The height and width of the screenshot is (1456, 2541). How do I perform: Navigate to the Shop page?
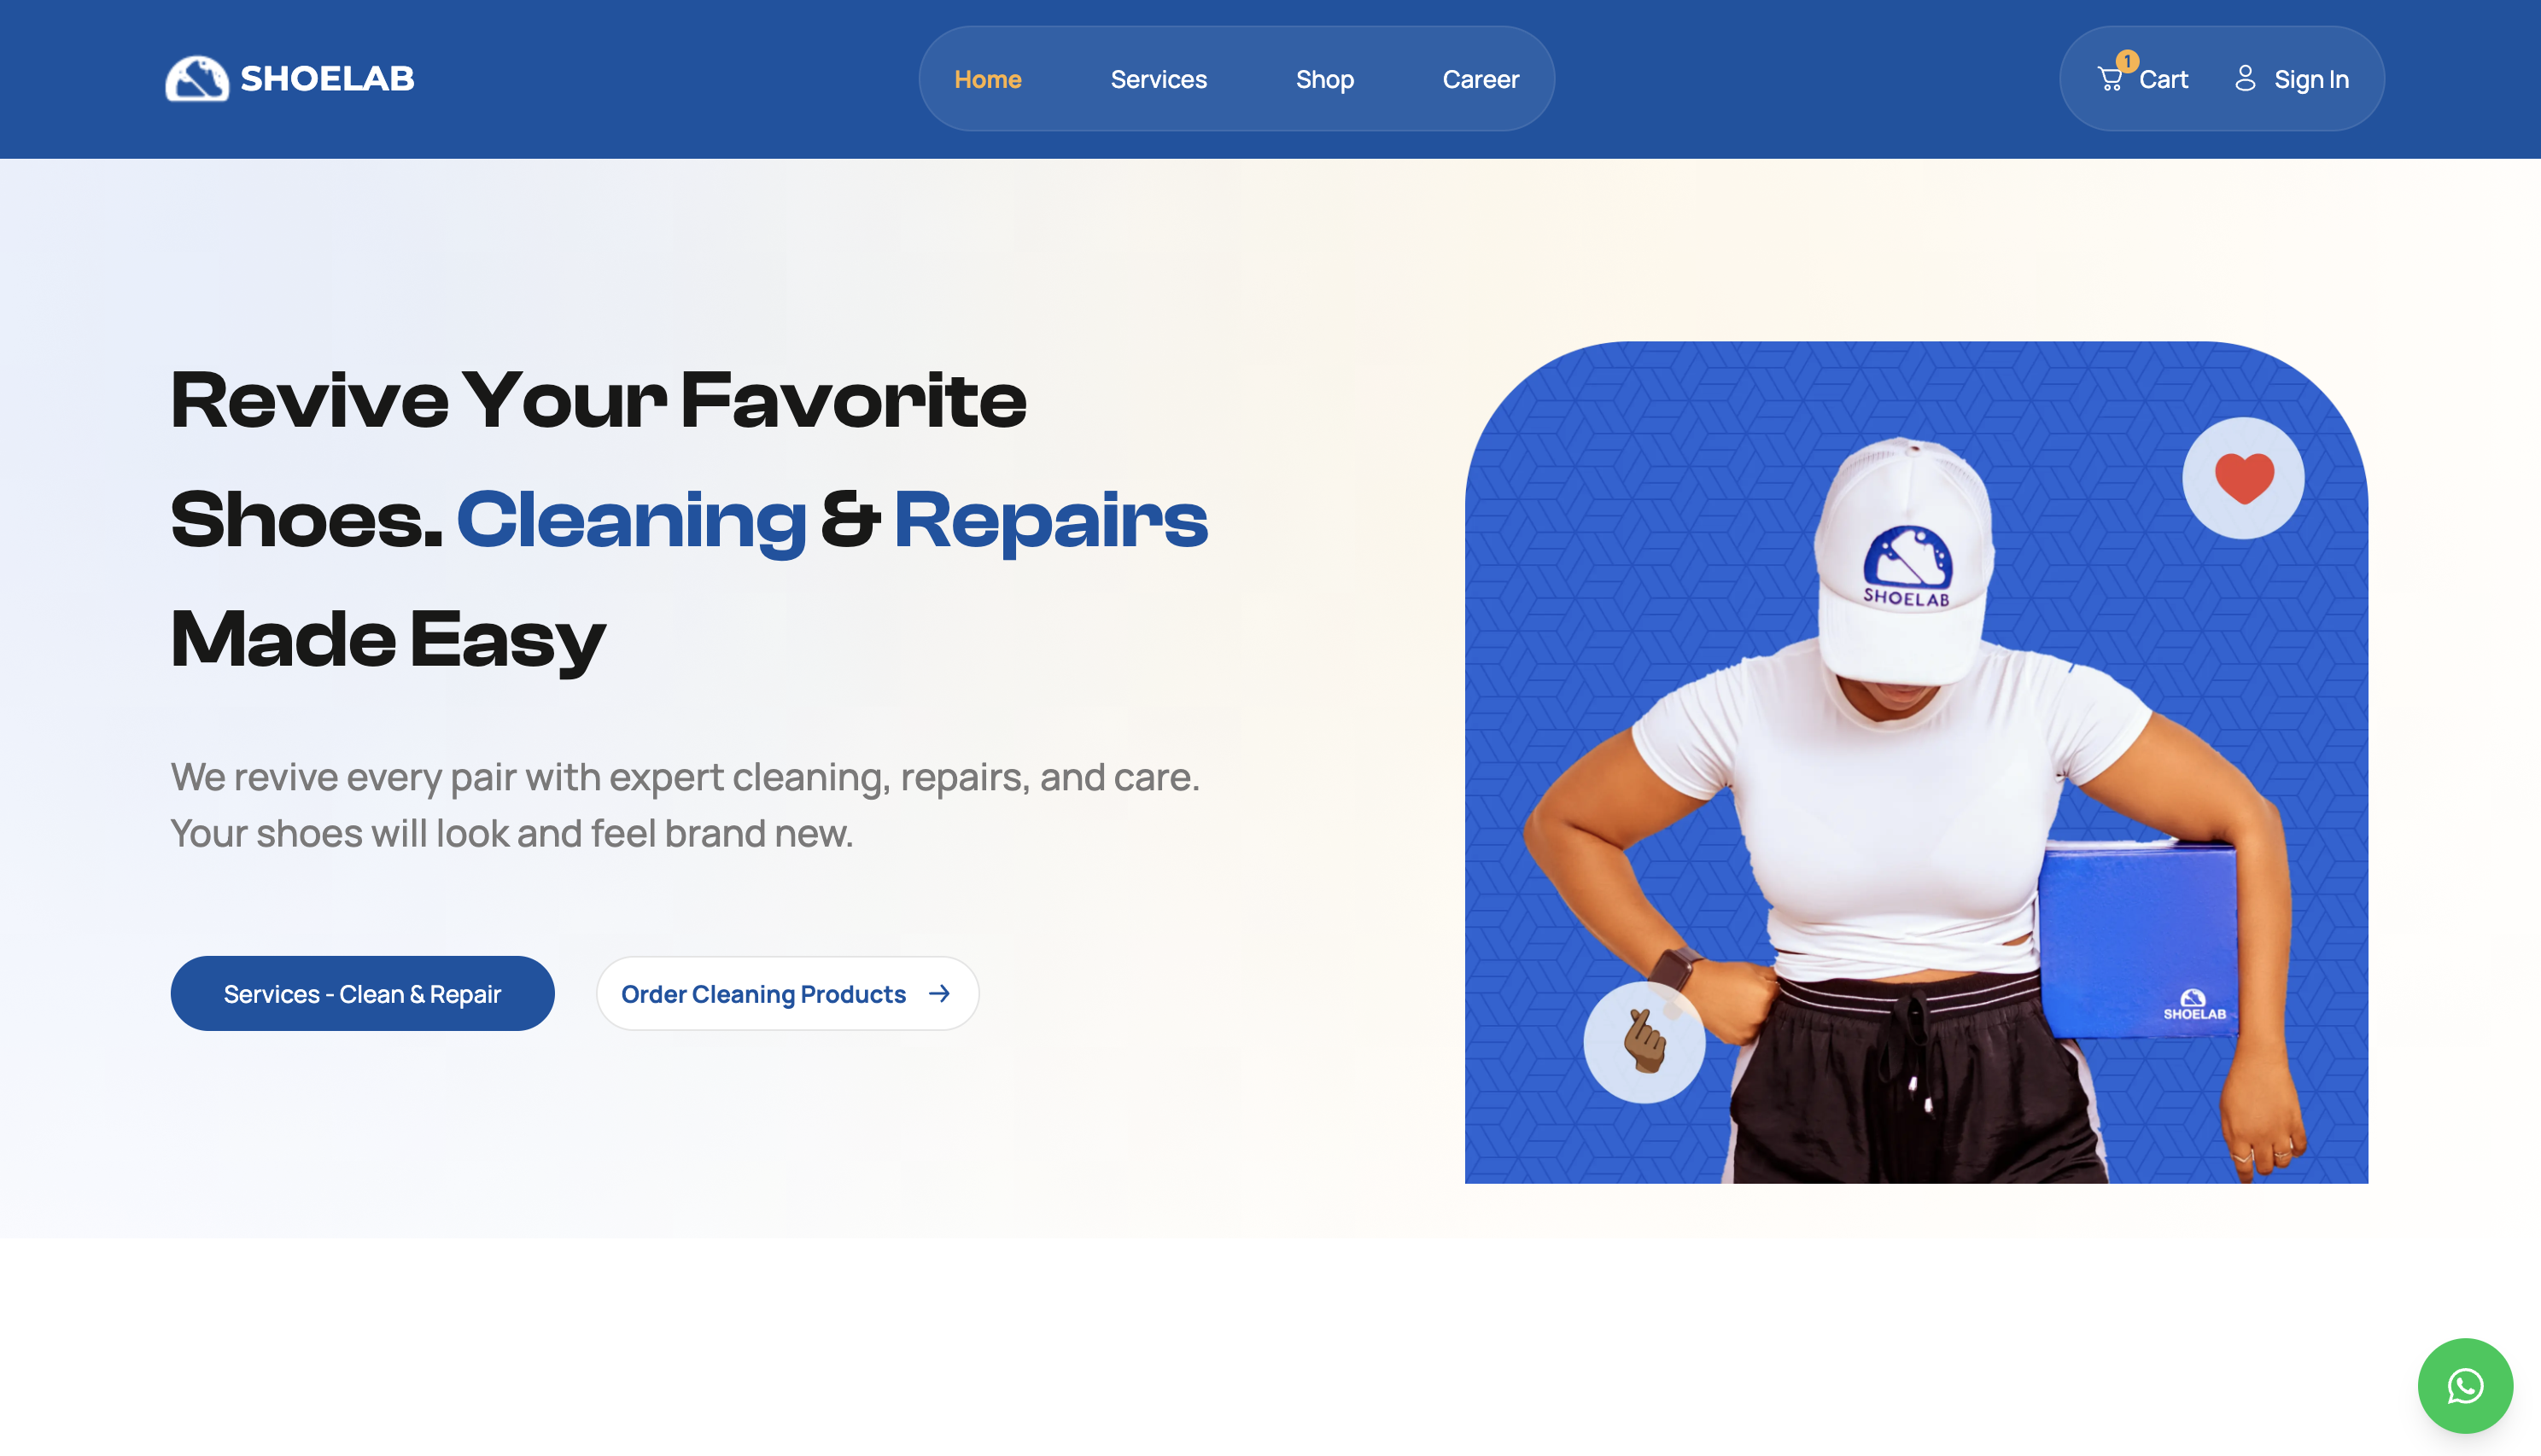click(x=1324, y=79)
